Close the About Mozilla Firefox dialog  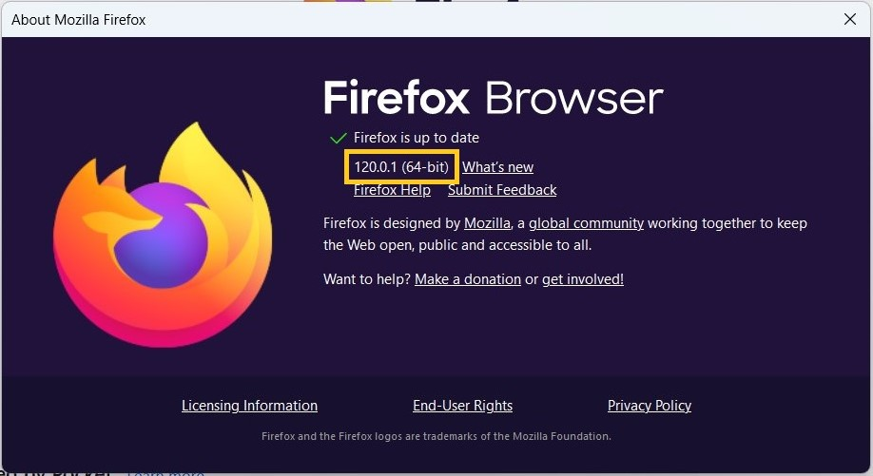tap(849, 19)
